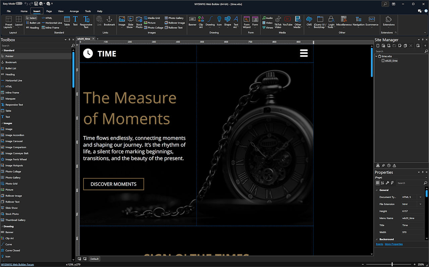Insert a Bookmark from the ribbon
The image size is (429, 267).
coord(109,21)
